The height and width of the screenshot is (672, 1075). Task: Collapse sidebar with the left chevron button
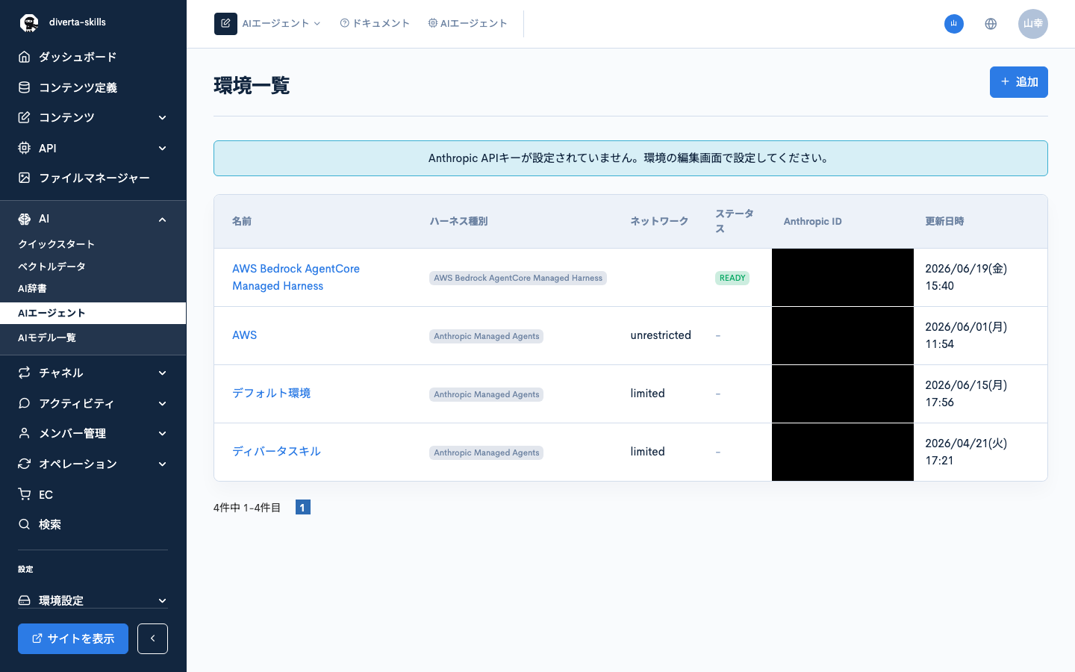(152, 638)
